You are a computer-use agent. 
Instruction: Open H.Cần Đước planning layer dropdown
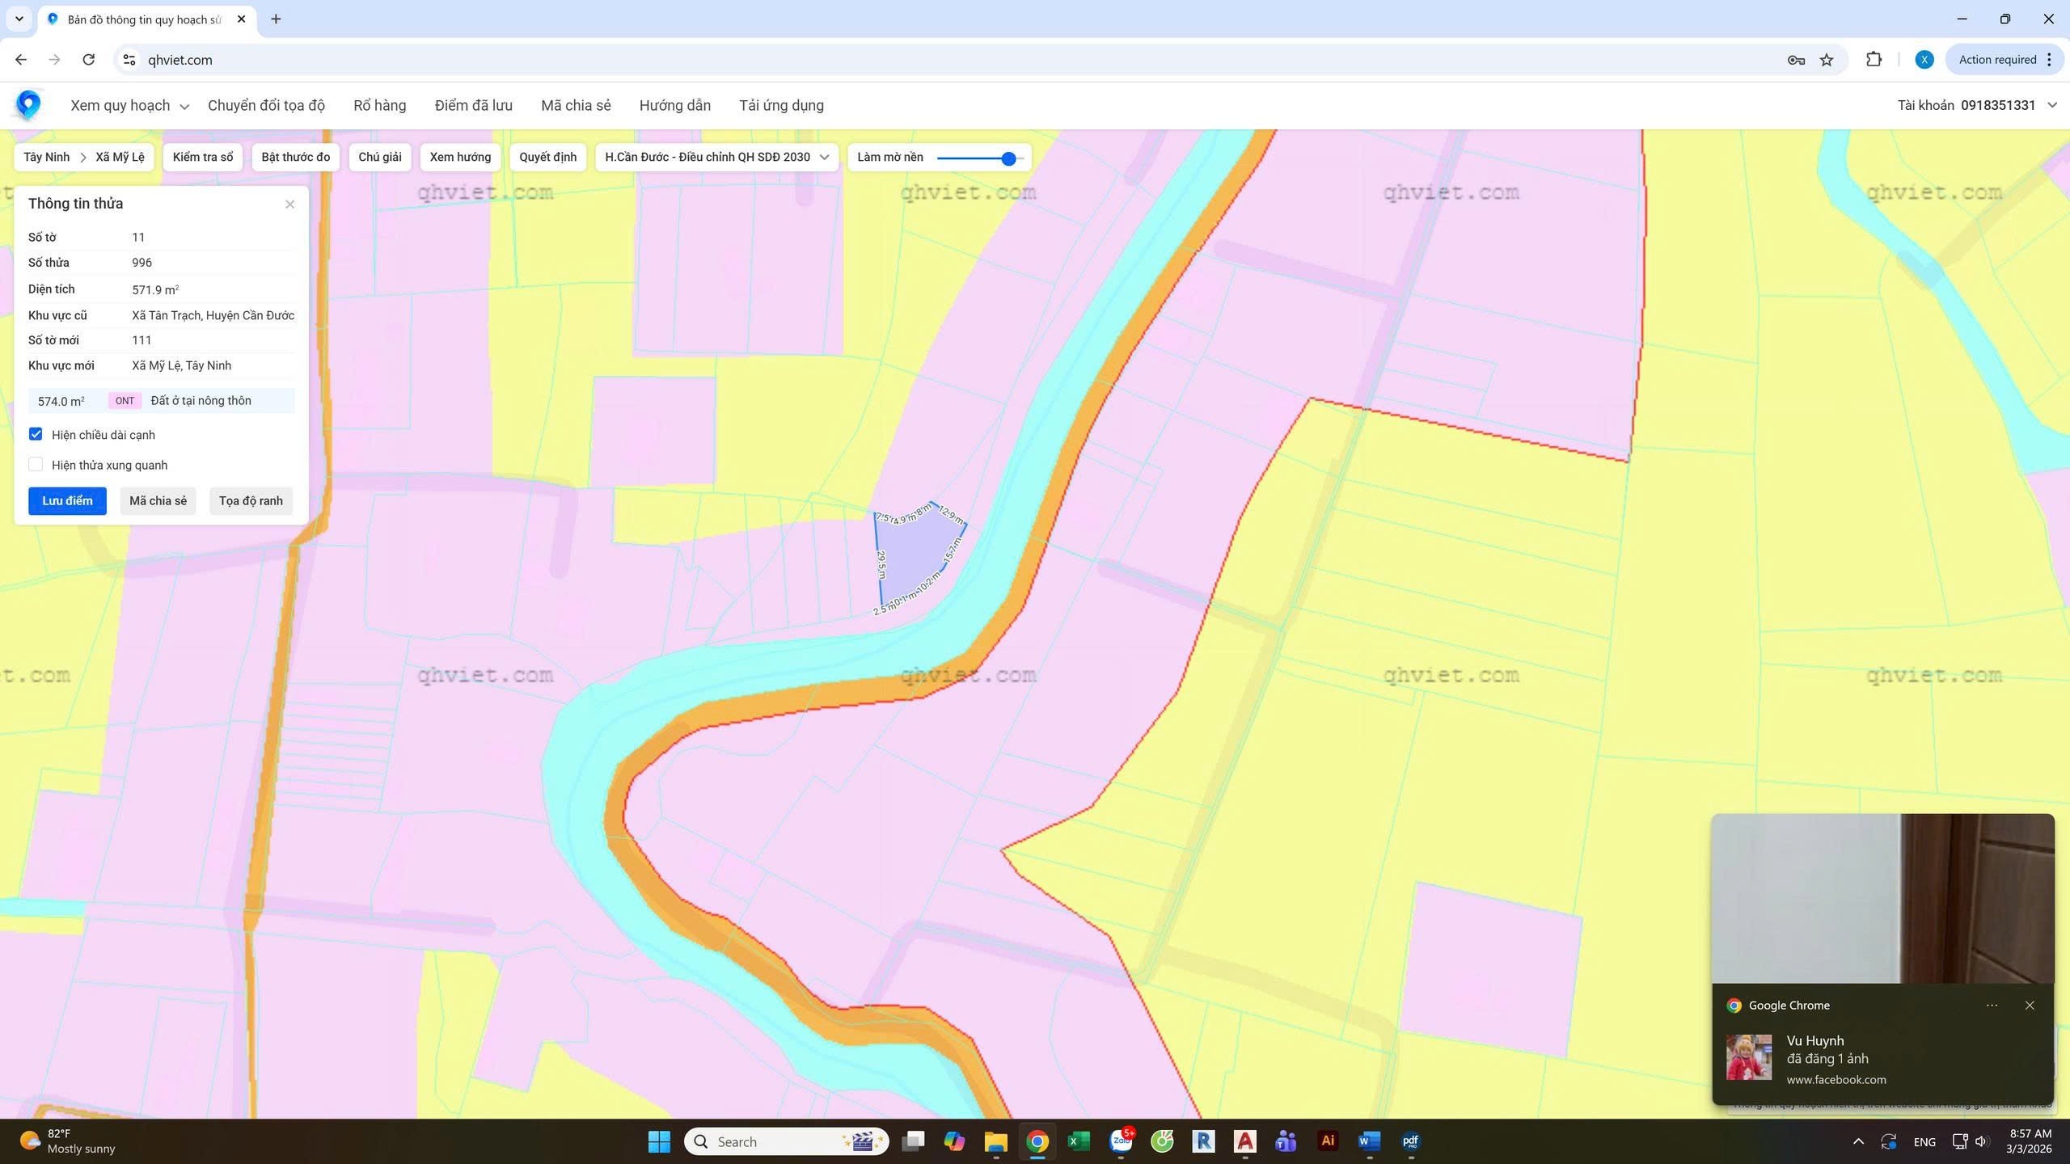coord(716,157)
